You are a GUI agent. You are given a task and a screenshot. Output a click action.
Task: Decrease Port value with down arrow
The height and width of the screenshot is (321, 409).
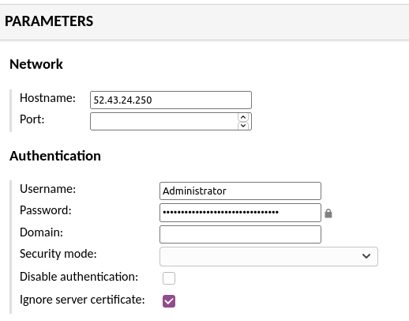pos(243,126)
